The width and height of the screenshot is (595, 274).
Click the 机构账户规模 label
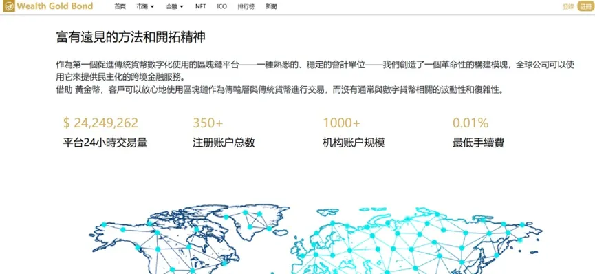click(354, 143)
